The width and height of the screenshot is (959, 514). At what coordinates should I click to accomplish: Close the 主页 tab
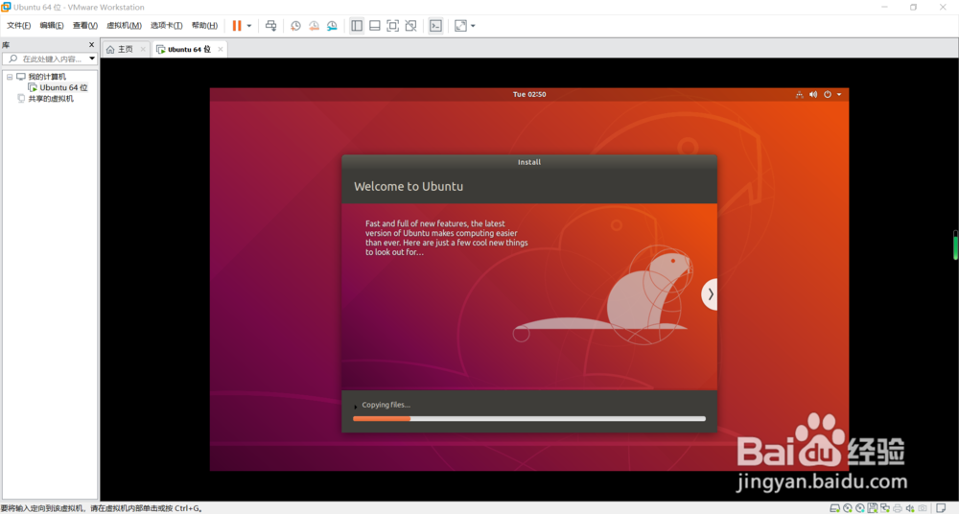pyautogui.click(x=143, y=49)
